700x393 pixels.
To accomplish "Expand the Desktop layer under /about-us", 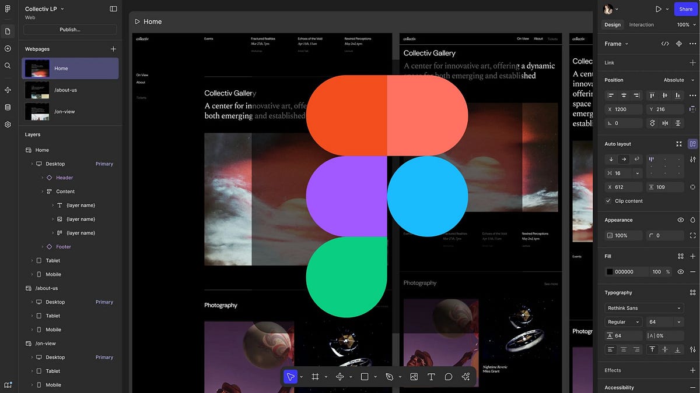I will 33,302.
